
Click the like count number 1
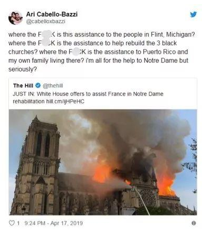18,223
